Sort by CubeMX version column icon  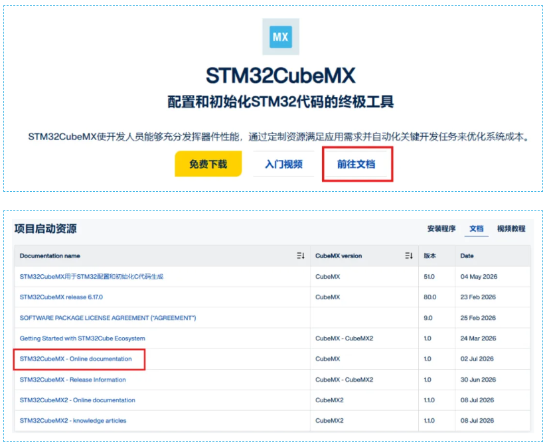coord(408,256)
